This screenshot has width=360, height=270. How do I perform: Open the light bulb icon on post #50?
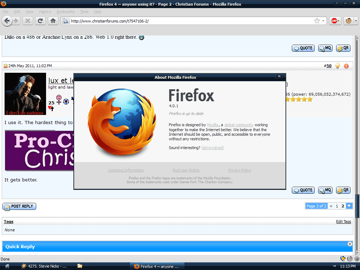[337, 66]
